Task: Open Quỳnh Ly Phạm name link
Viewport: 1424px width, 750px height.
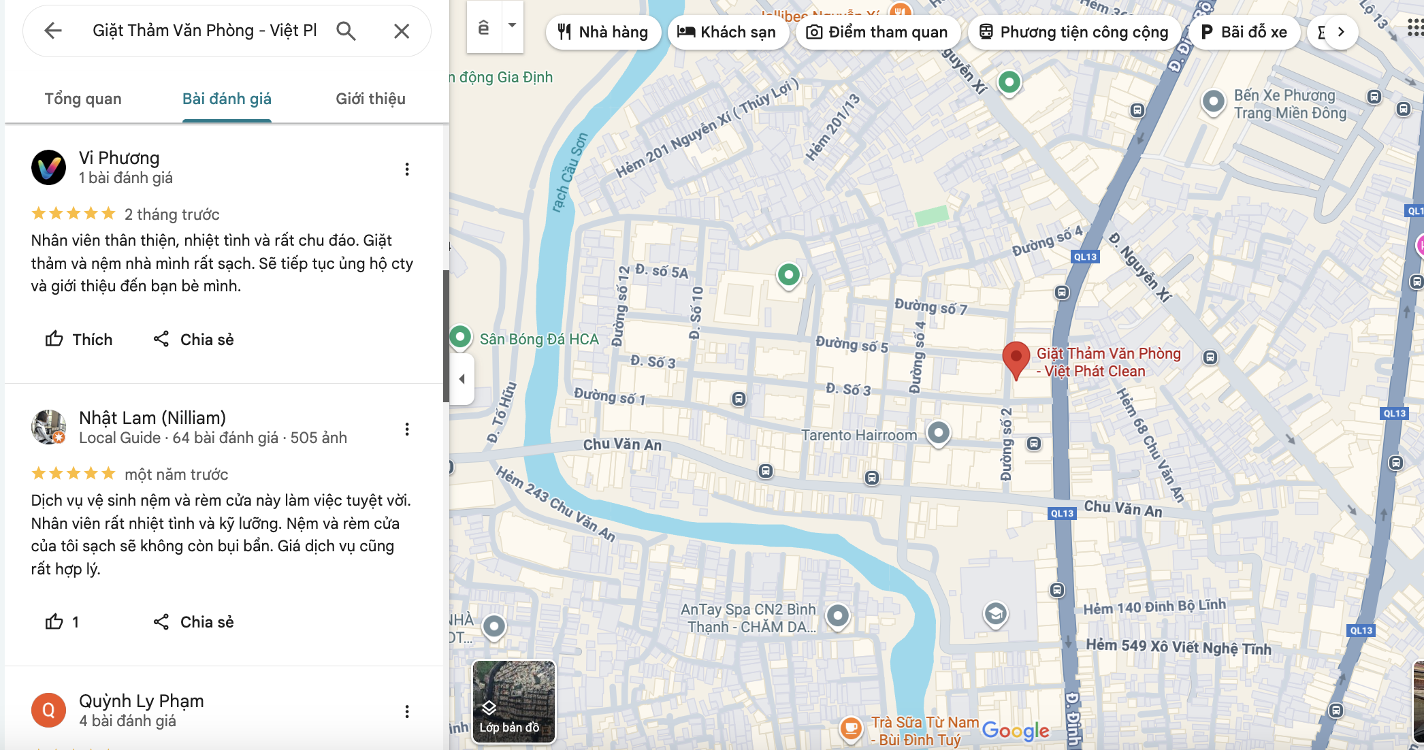Action: click(x=142, y=701)
